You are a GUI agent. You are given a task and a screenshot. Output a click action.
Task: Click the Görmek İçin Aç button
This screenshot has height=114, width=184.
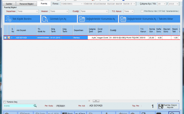59,19
